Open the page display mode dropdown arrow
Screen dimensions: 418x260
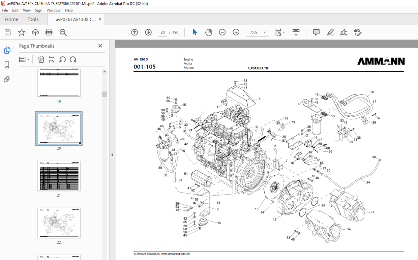(284, 32)
